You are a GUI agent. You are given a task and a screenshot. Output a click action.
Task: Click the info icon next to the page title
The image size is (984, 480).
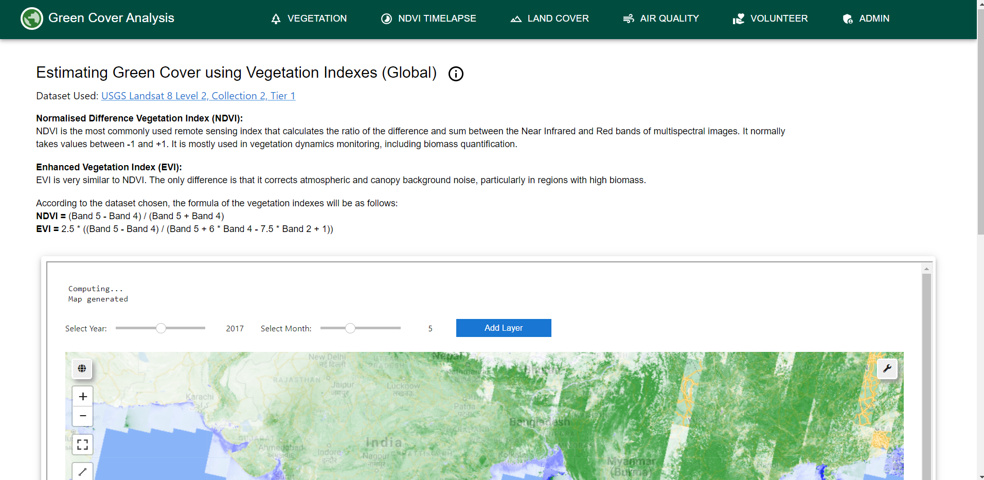(455, 74)
